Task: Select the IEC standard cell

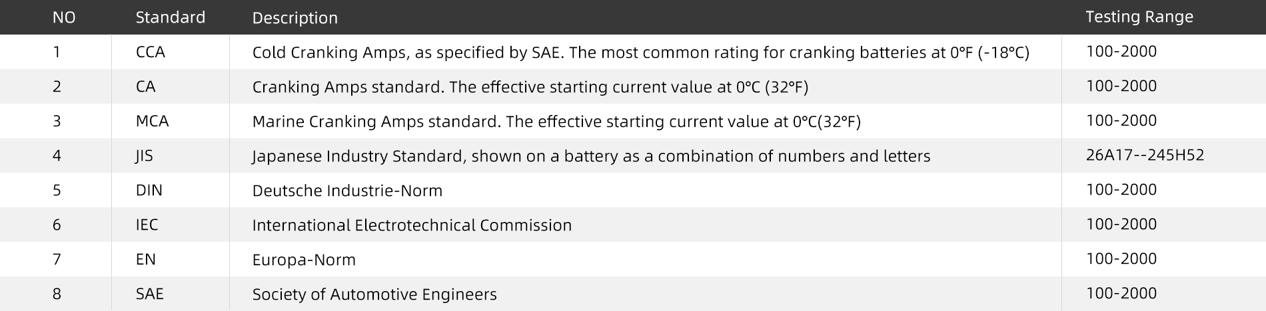Action: point(147,225)
